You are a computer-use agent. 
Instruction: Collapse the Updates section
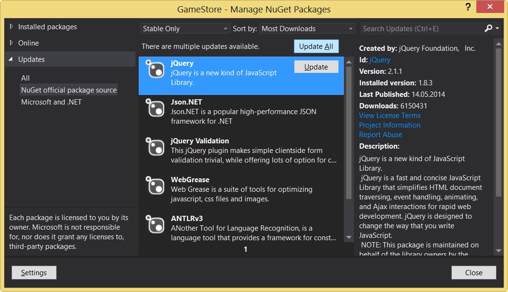[x=11, y=59]
